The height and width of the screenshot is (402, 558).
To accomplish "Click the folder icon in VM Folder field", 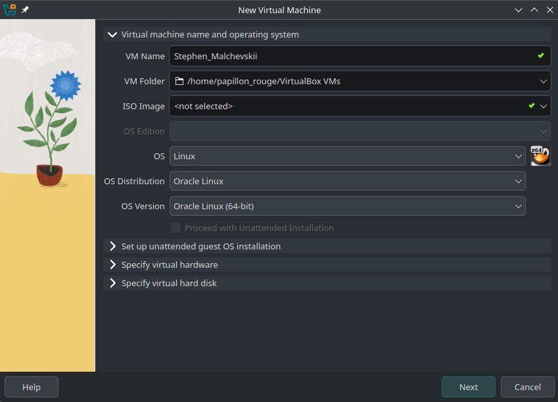I will pyautogui.click(x=179, y=82).
